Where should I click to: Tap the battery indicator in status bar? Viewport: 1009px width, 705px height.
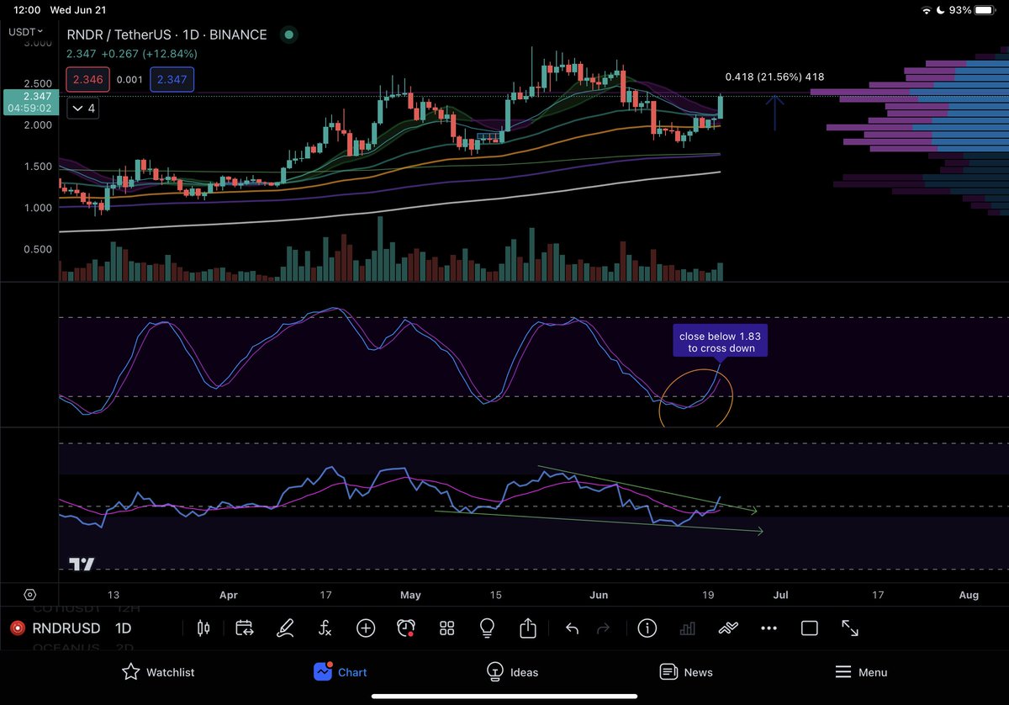pos(986,10)
